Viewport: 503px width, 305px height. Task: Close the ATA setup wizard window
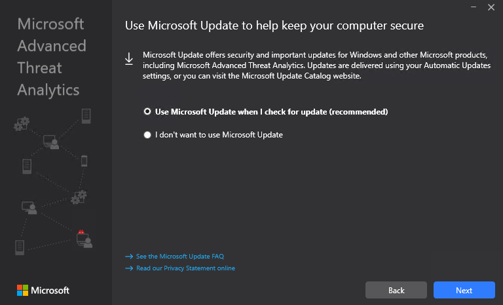coord(491,7)
